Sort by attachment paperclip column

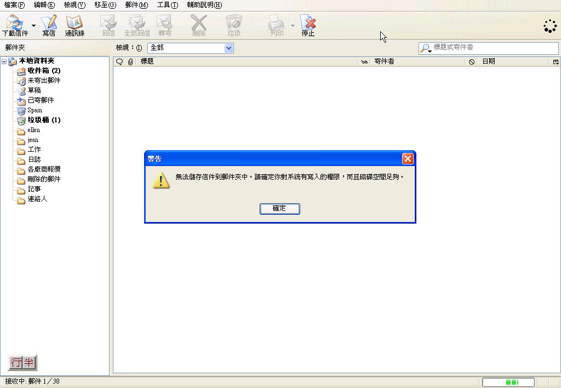pyautogui.click(x=130, y=61)
